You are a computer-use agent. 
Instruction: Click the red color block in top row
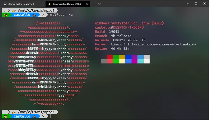point(110,57)
